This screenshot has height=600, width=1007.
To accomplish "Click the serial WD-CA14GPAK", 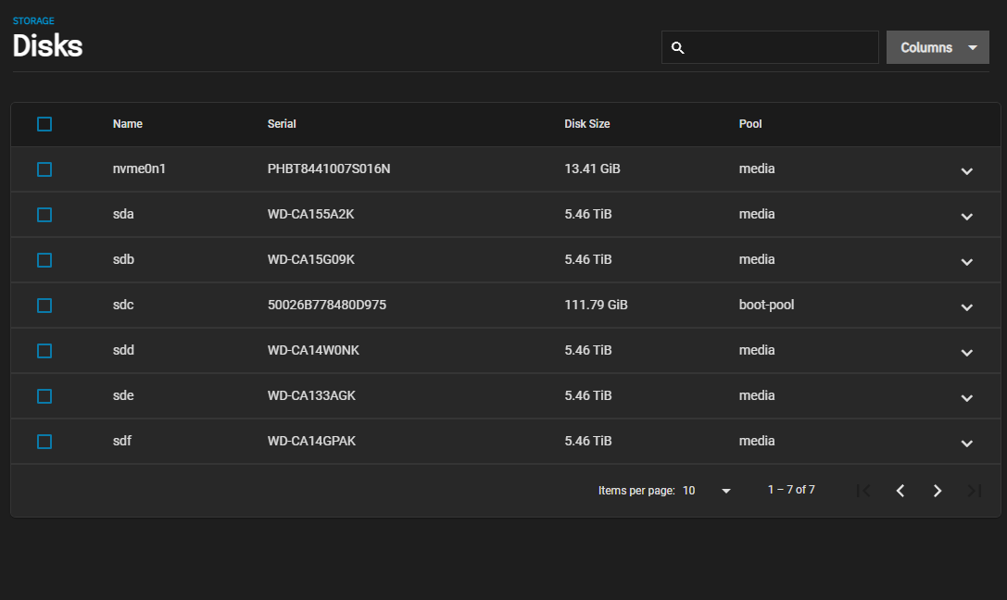I will (311, 441).
